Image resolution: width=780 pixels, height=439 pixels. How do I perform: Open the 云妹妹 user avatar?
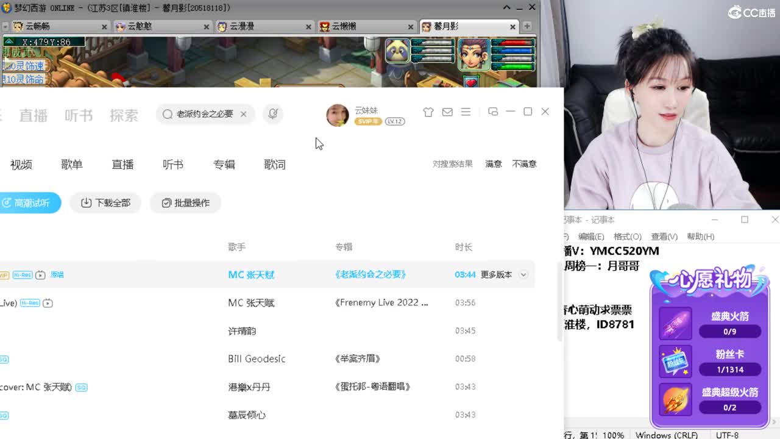point(337,115)
